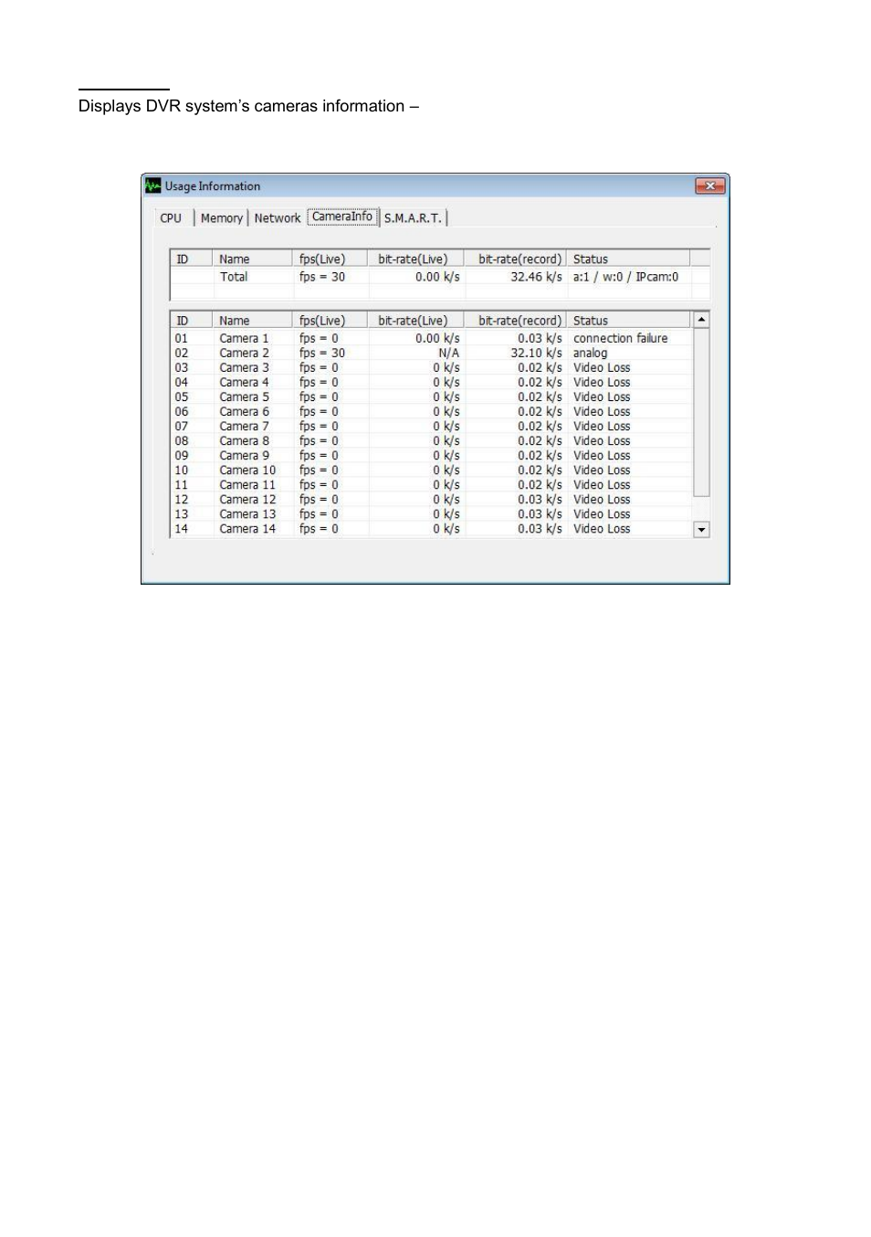The width and height of the screenshot is (871, 1237).
Task: Click fps(Live) header in camera list
Action: tap(330, 321)
